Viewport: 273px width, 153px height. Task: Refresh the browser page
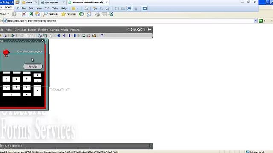pyautogui.click(x=31, y=14)
